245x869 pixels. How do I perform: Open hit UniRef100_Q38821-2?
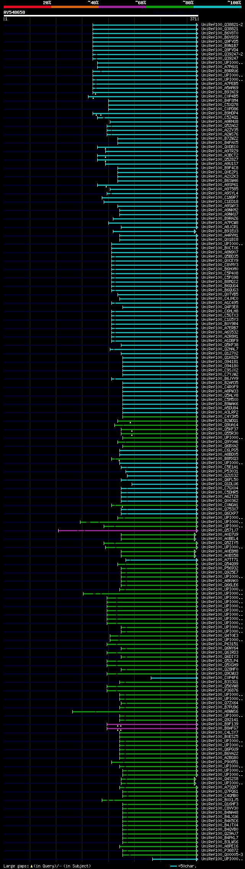point(222,25)
